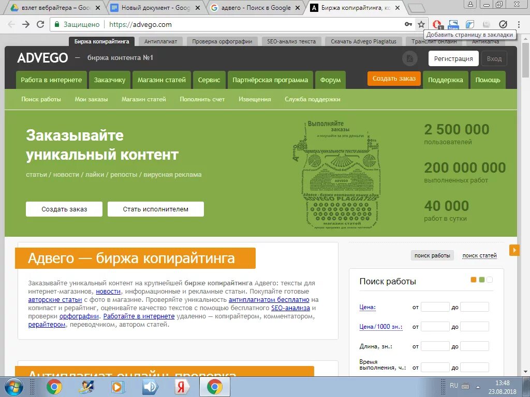Viewport: 530px width, 397px height.
Task: Open Chrome three-dot menu
Action: 519,24
